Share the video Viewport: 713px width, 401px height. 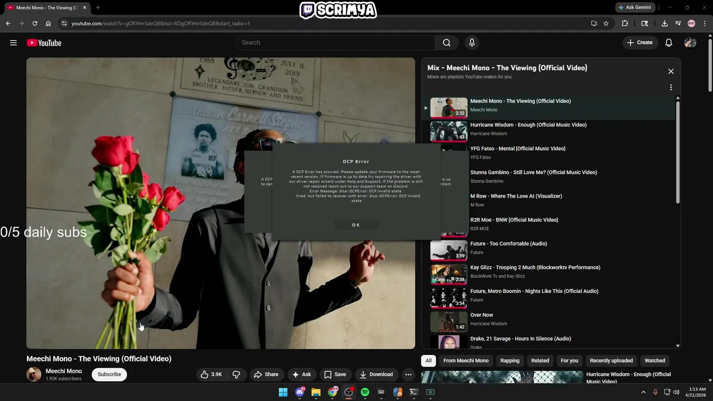[266, 374]
